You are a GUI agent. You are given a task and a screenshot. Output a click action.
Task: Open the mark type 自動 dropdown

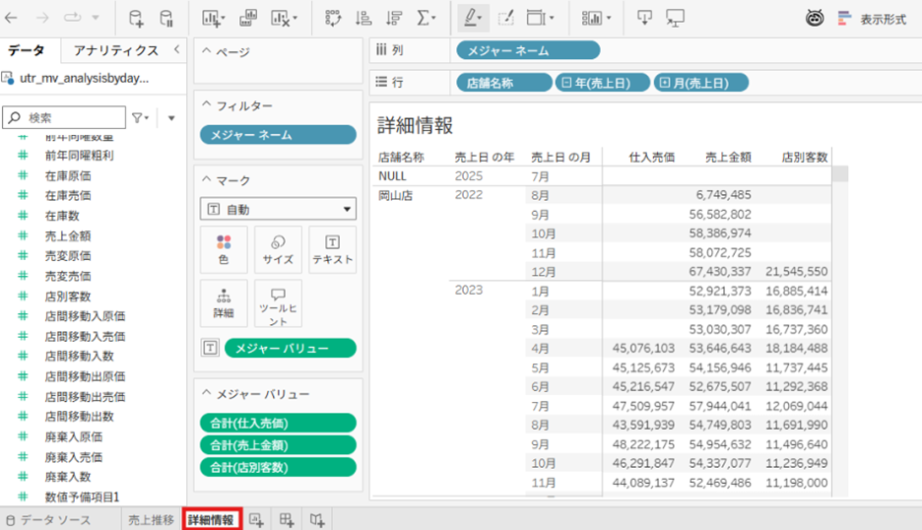278,209
